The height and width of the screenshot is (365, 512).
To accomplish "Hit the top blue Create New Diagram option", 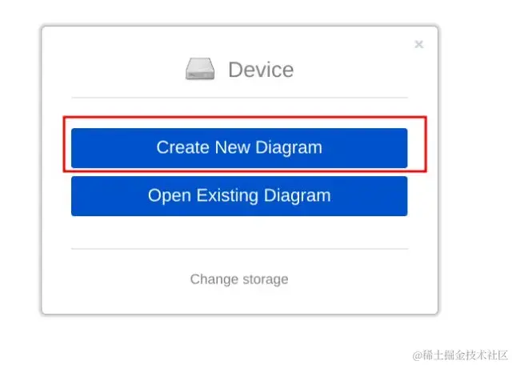I will coord(238,148).
